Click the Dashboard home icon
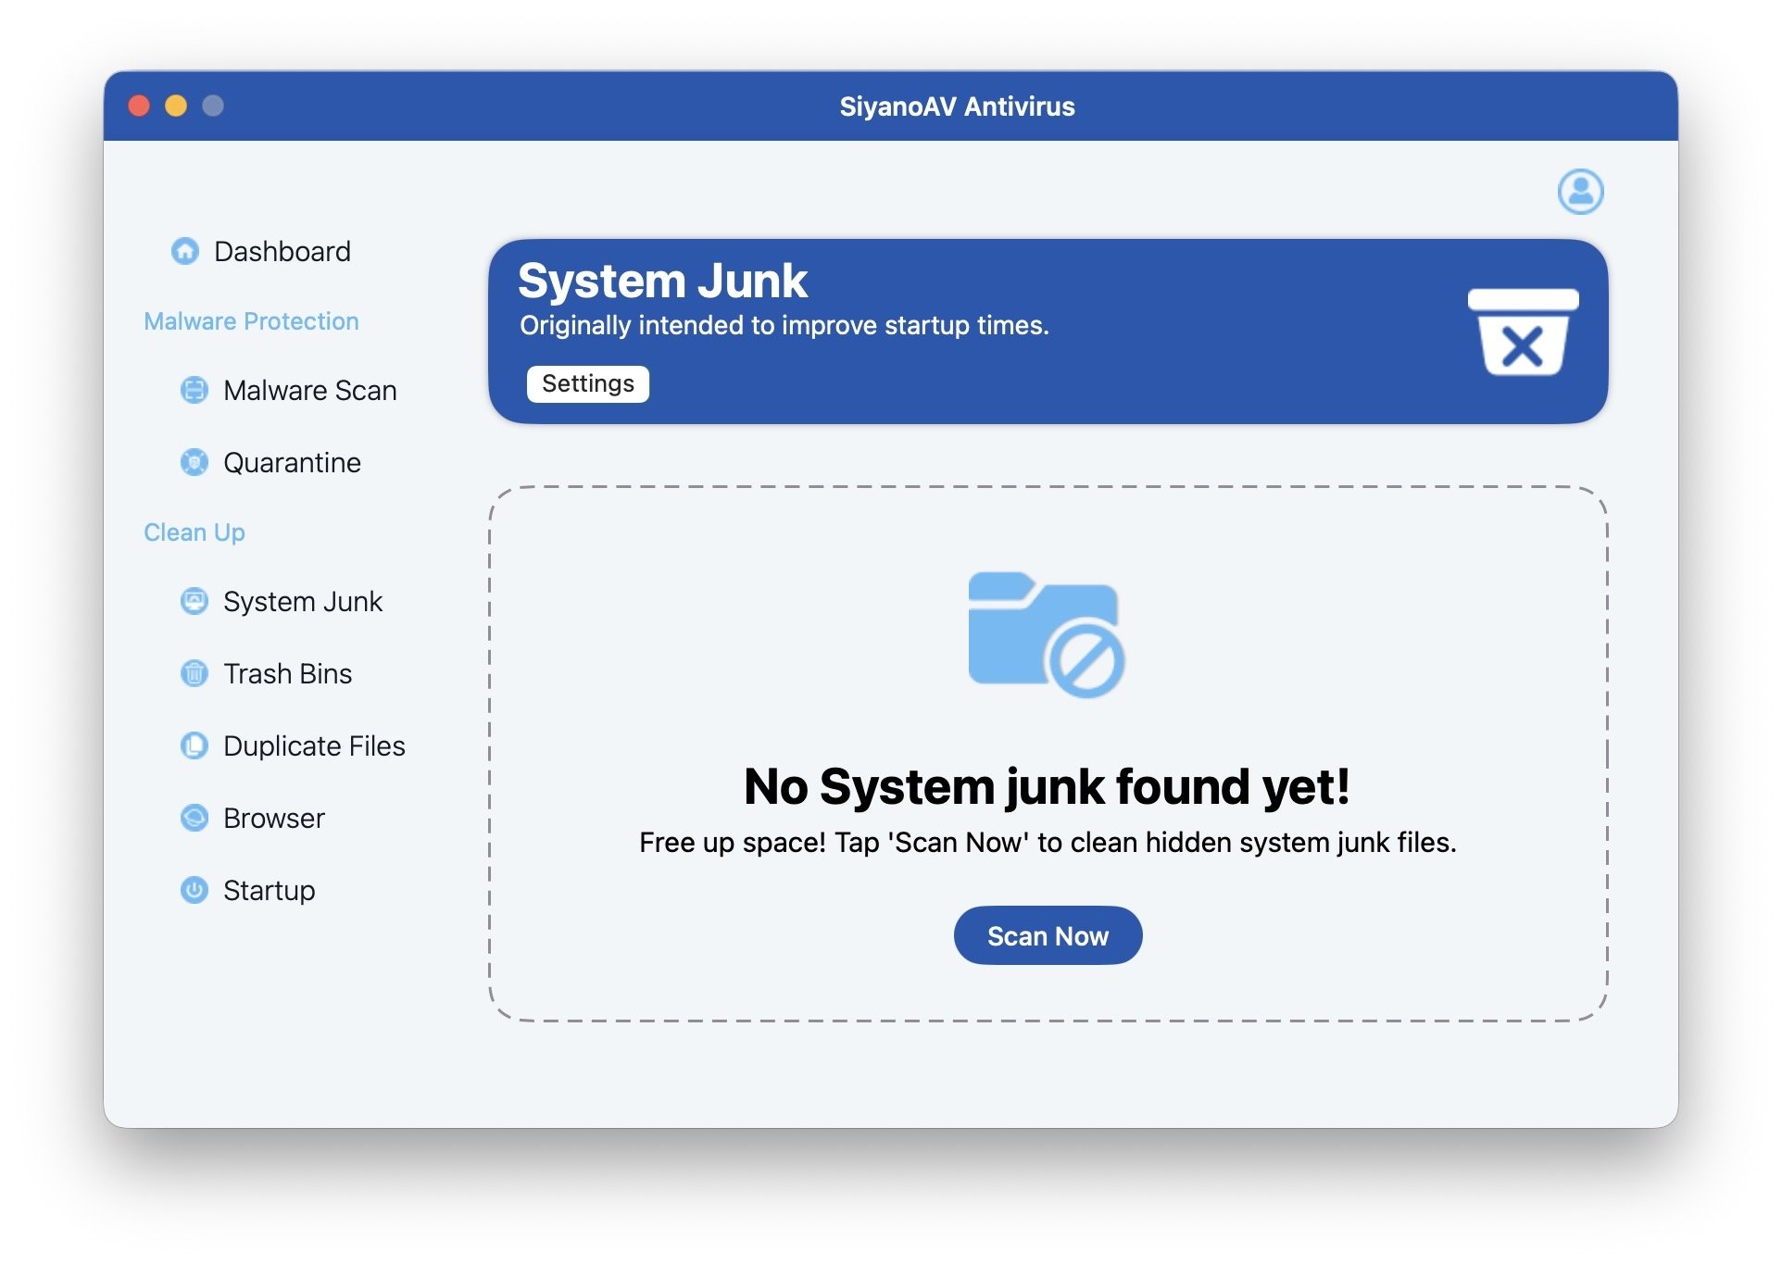 point(185,251)
